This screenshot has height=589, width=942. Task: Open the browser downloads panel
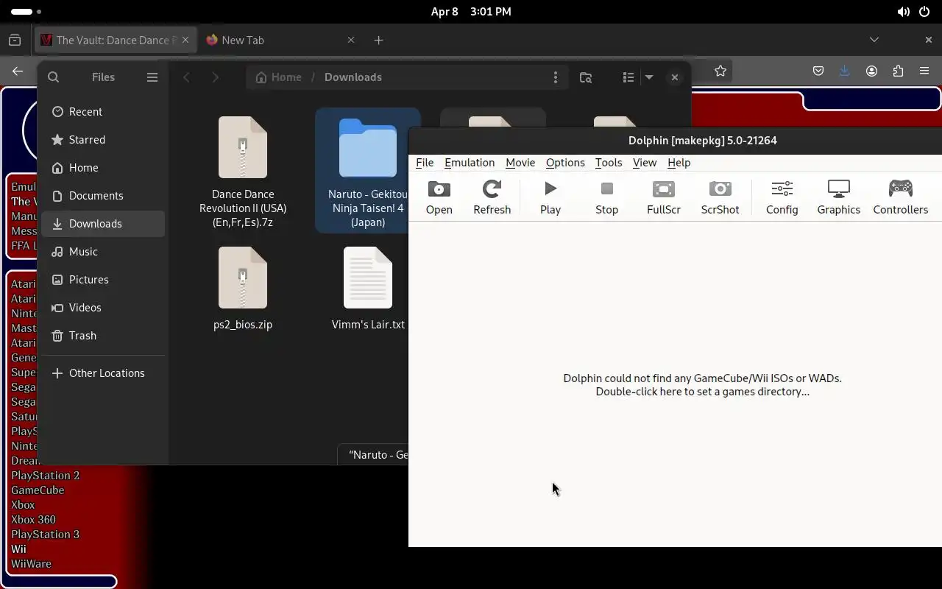[x=844, y=71]
